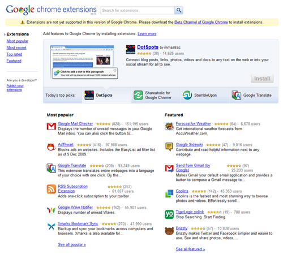Click the Google Translate icon in Most popular

51,168
